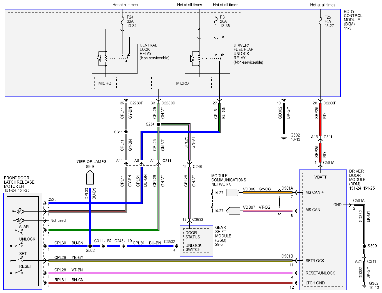Click splice point S311
The width and height of the screenshot is (382, 293).
[x=126, y=132]
